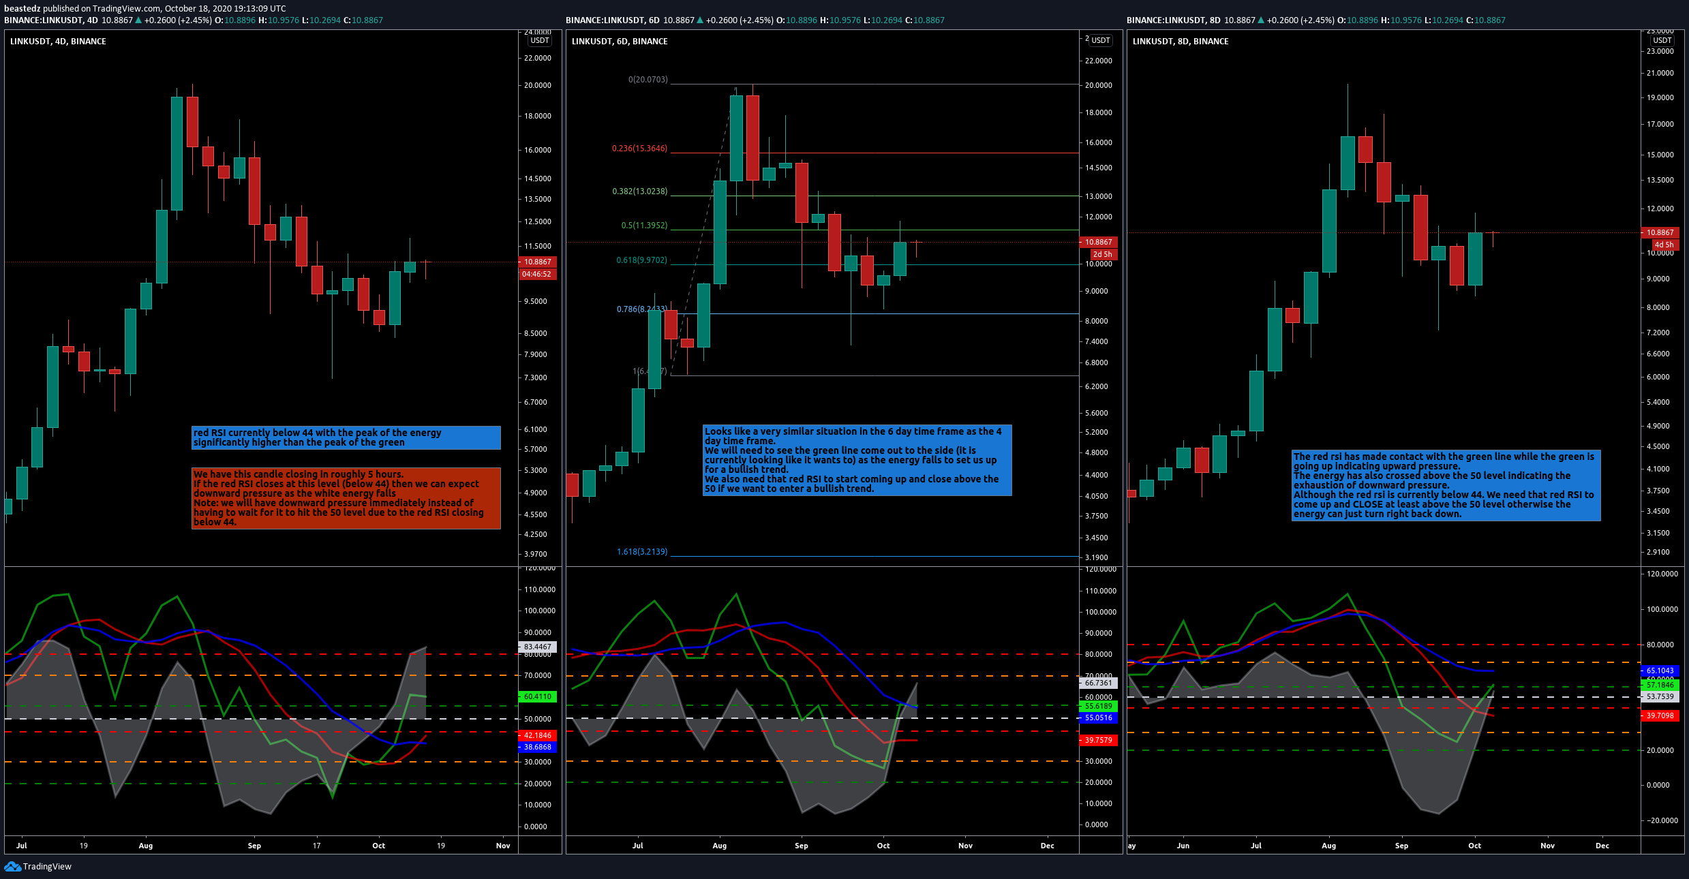Click the 0(20.0703) Fibonacci level label
The height and width of the screenshot is (879, 1689).
pyautogui.click(x=648, y=80)
